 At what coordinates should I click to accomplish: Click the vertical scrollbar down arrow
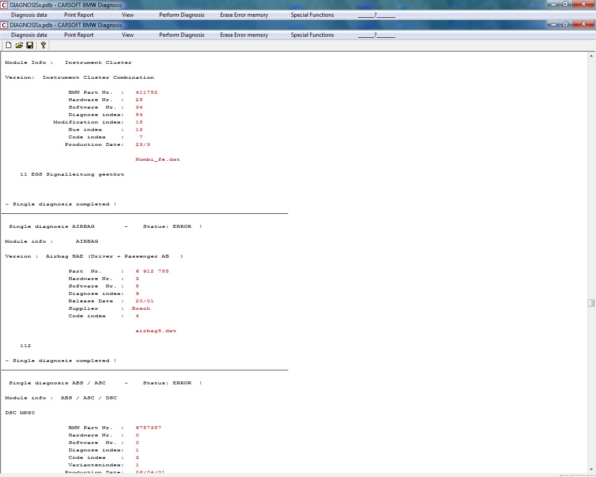(x=591, y=470)
